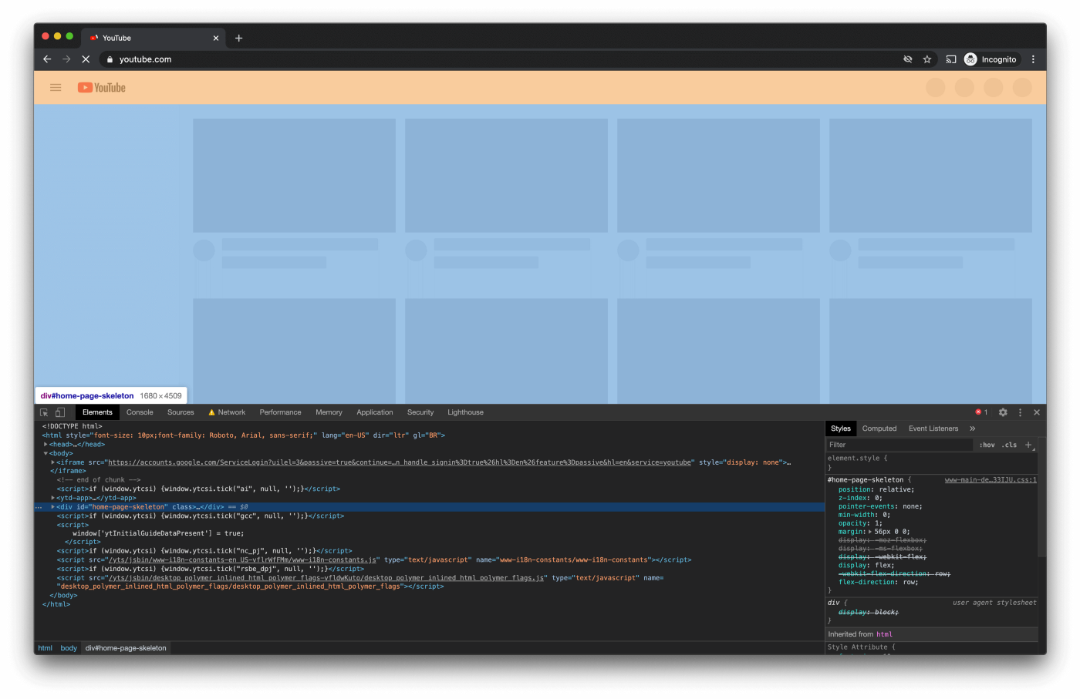Viewport: 1080px width, 699px height.
Task: Click the red error count indicator
Action: pos(981,412)
